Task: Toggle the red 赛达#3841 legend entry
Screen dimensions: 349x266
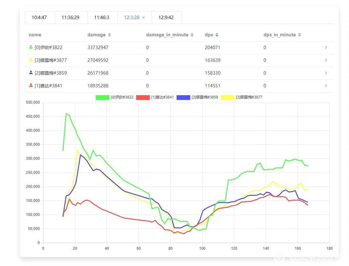Action: (x=143, y=97)
